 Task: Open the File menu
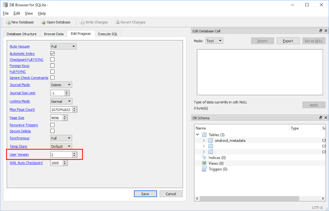click(6, 13)
